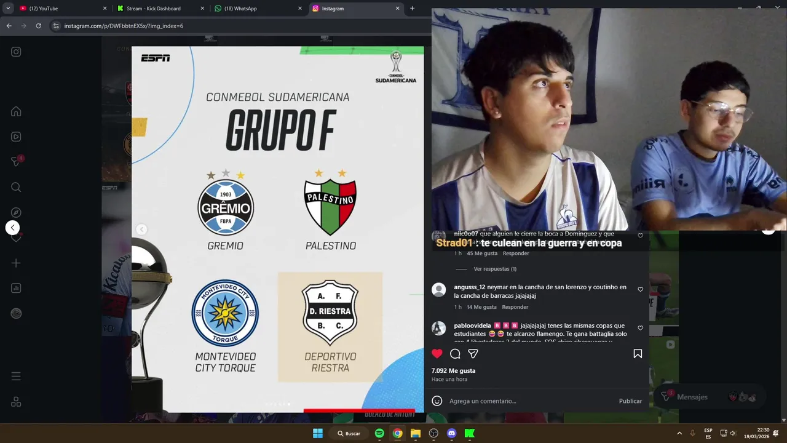Image resolution: width=787 pixels, height=443 pixels.
Task: Show previous image in the carousel
Action: [x=141, y=229]
